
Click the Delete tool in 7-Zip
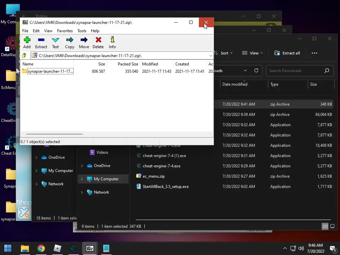(x=98, y=42)
